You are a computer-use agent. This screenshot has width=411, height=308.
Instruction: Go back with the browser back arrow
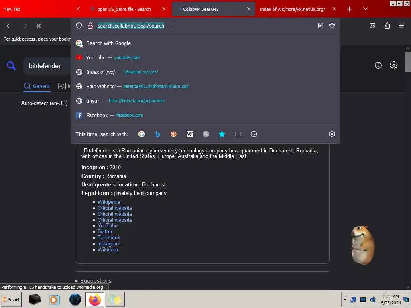(10, 26)
